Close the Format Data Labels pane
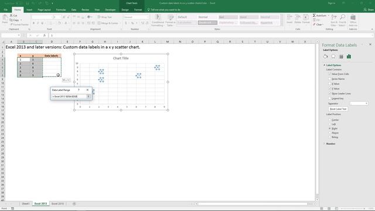 [370, 45]
